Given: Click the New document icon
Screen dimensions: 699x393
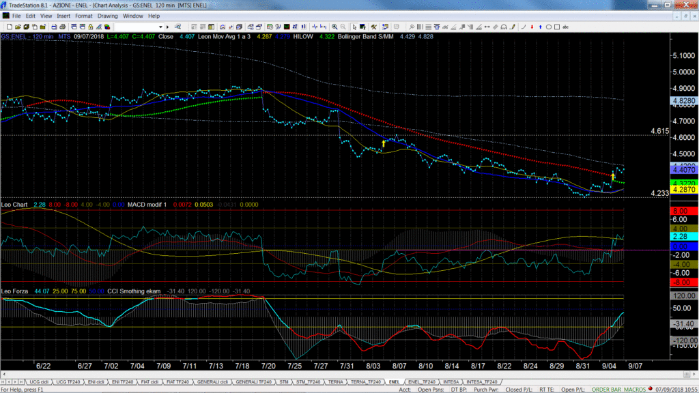Looking at the screenshot, I should (10, 27).
